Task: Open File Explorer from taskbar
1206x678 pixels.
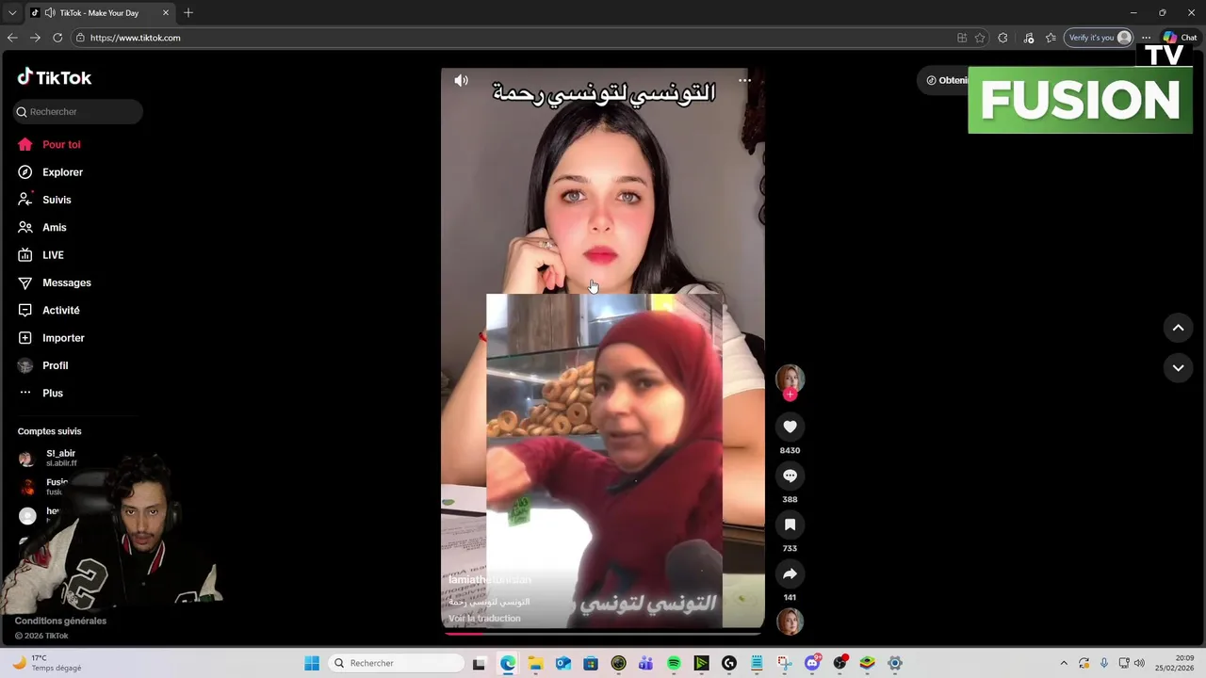Action: 535,663
